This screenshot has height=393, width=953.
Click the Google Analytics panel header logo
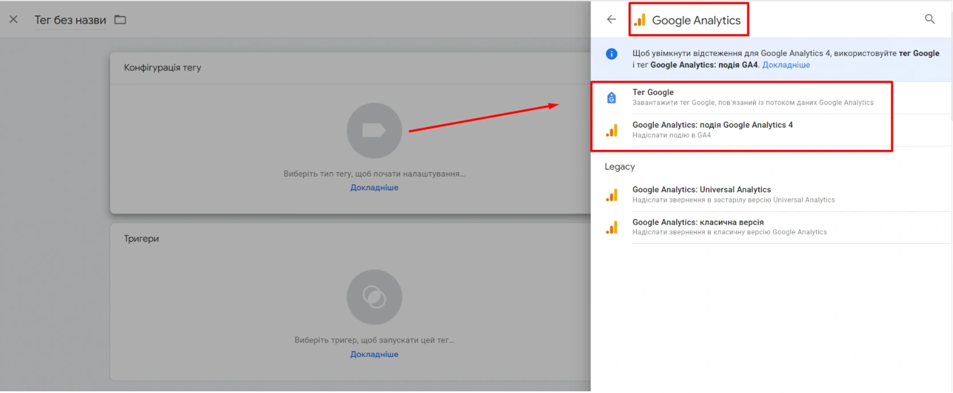[x=640, y=20]
